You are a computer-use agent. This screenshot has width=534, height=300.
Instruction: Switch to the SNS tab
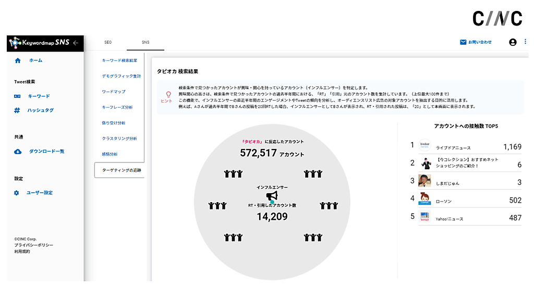point(145,42)
